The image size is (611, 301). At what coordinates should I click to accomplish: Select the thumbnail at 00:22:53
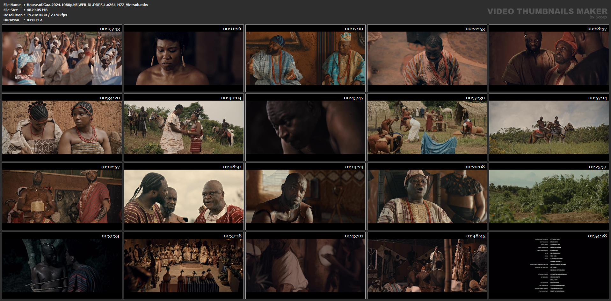[x=427, y=58]
